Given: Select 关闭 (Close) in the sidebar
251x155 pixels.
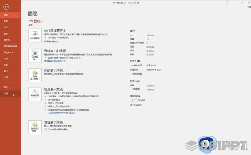Looking at the screenshot, I should [x=10, y=77].
